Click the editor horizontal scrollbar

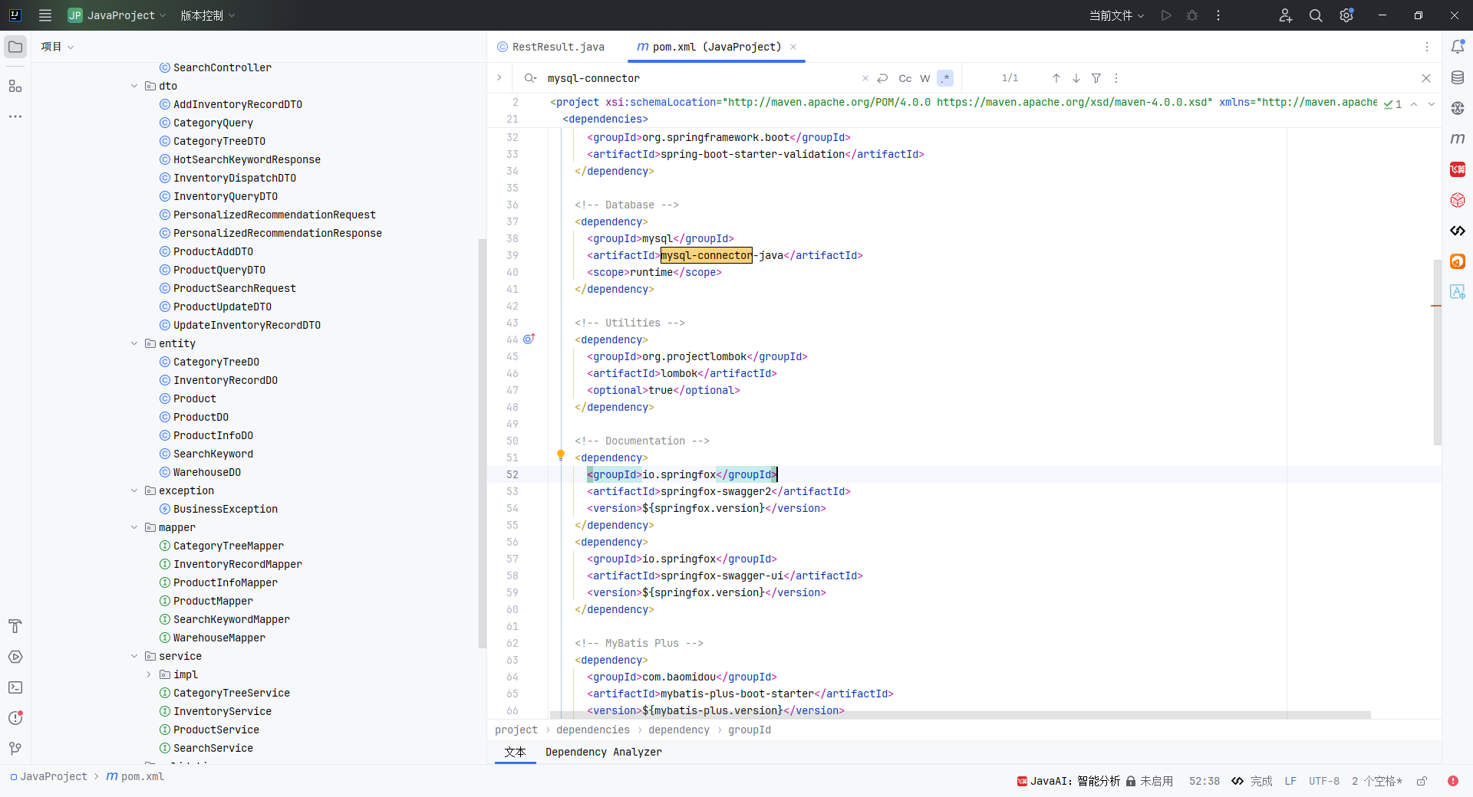click(x=959, y=715)
